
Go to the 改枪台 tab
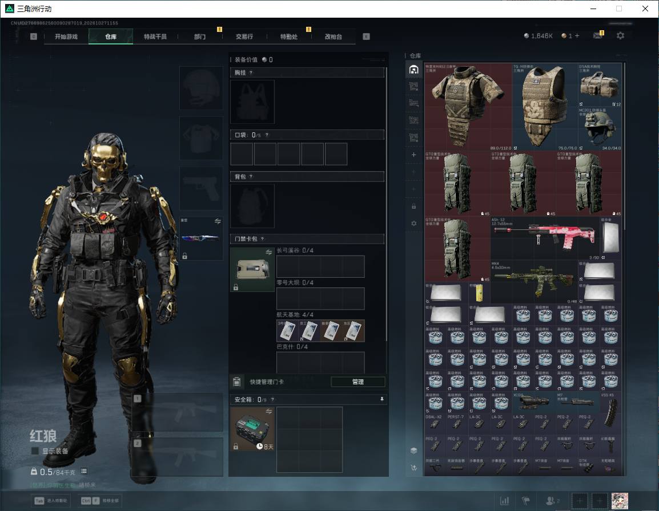(x=333, y=36)
